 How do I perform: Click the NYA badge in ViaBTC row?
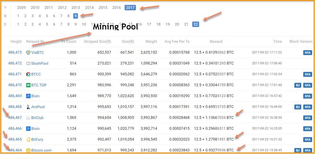click(x=307, y=53)
